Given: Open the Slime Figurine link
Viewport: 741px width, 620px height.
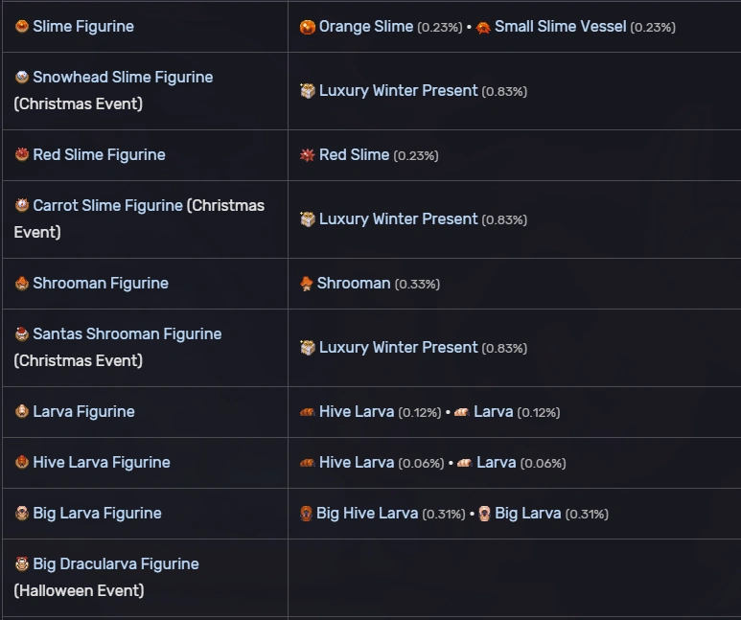Looking at the screenshot, I should click(83, 27).
